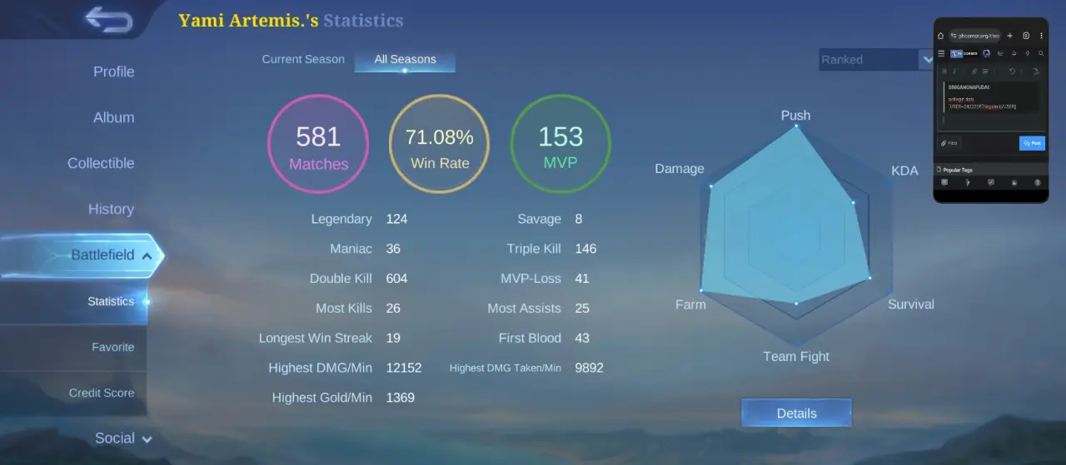The image size is (1066, 465).
Task: Click the Highest DMG/Min value 12152
Action: click(x=404, y=368)
